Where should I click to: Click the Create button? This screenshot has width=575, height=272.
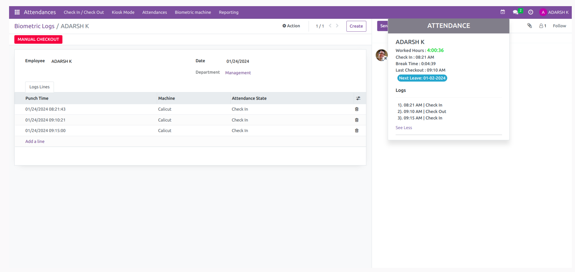click(x=356, y=26)
